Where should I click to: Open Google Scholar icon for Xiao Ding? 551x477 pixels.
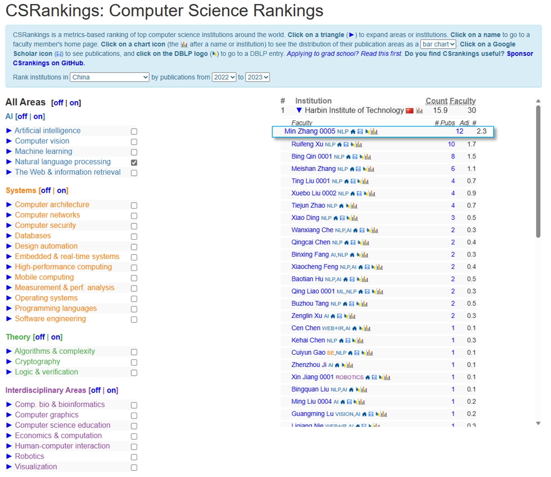pos(342,218)
